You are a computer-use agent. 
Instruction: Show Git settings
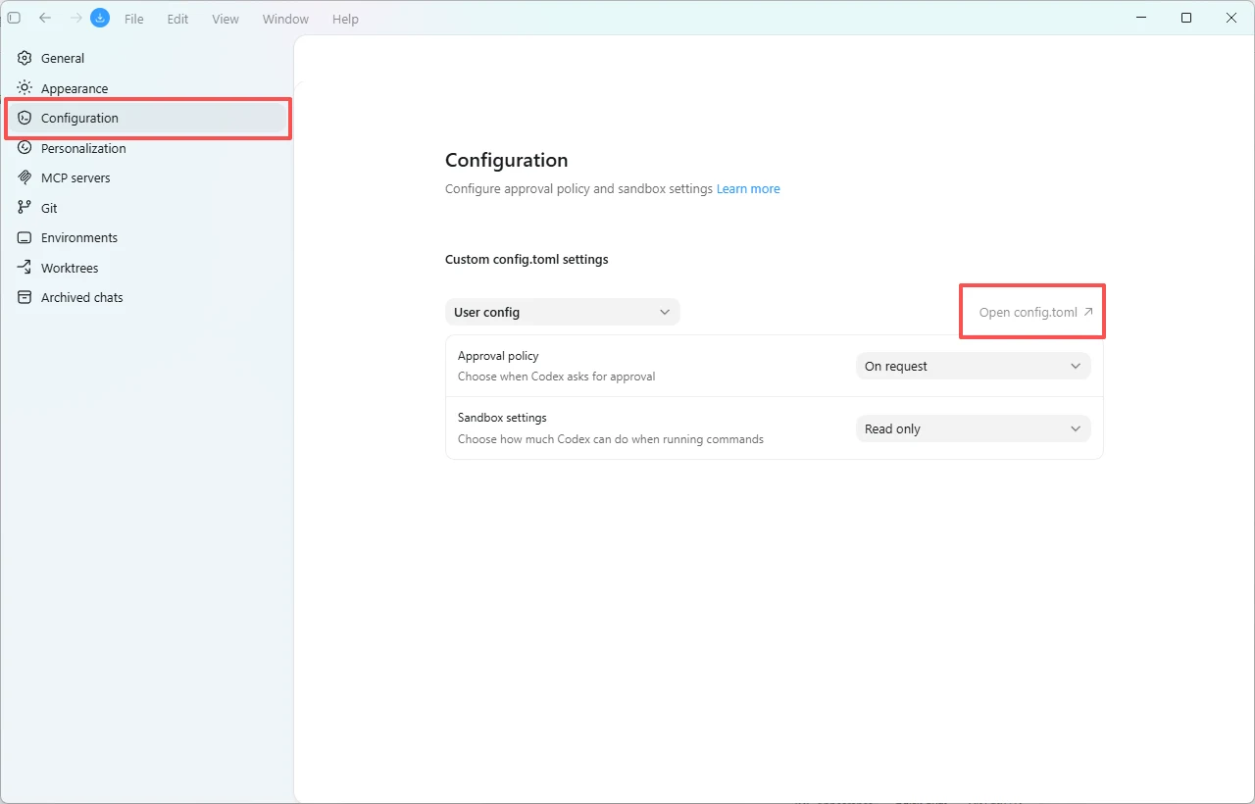point(147,208)
